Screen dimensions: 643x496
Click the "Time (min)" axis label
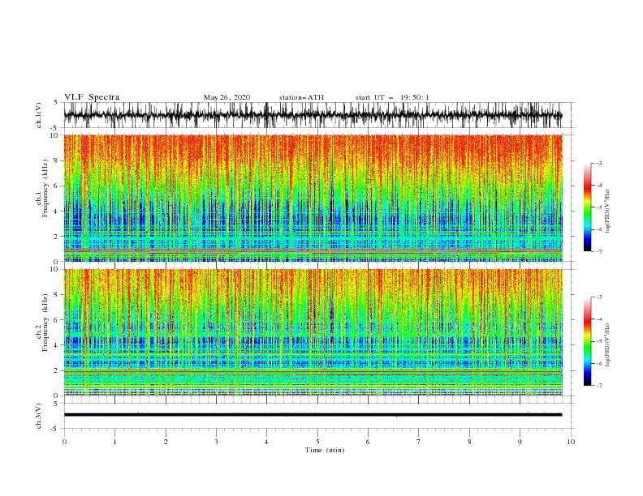(325, 450)
